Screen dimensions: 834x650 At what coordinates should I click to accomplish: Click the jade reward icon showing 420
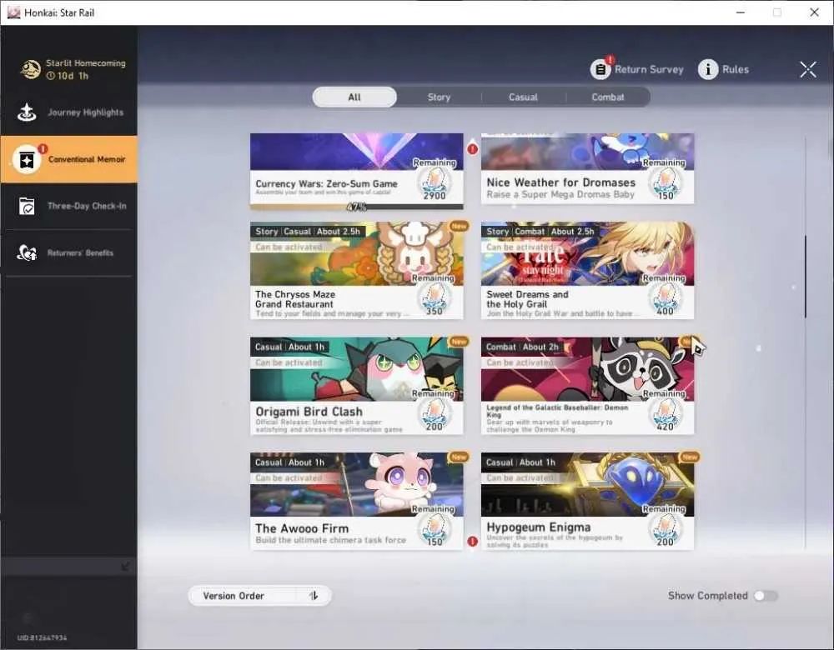[x=666, y=414]
